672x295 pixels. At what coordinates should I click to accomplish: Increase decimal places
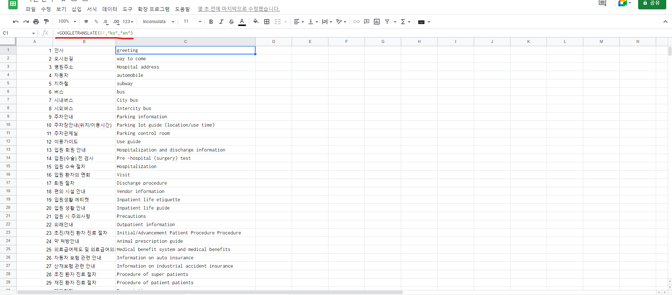[x=116, y=22]
